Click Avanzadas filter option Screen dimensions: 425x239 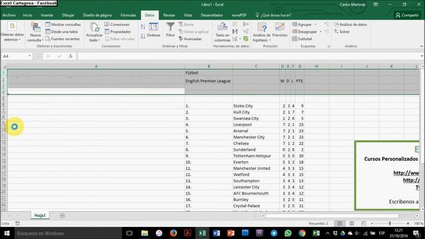click(x=190, y=39)
